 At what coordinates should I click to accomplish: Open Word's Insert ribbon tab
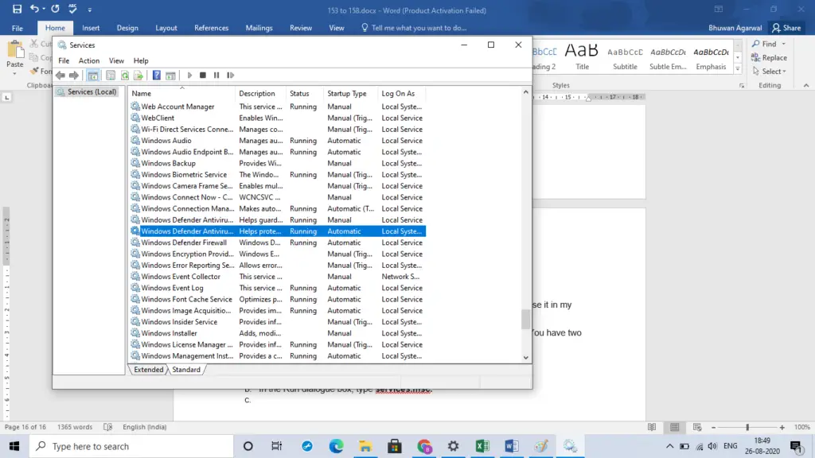91,28
